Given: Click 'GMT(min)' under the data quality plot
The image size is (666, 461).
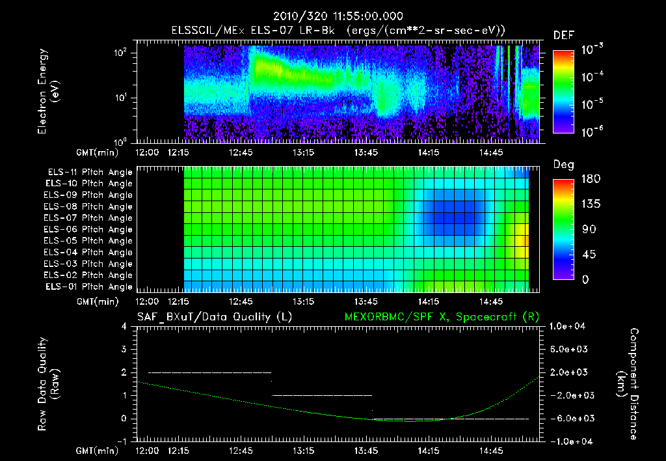Looking at the screenshot, I should coord(97,451).
